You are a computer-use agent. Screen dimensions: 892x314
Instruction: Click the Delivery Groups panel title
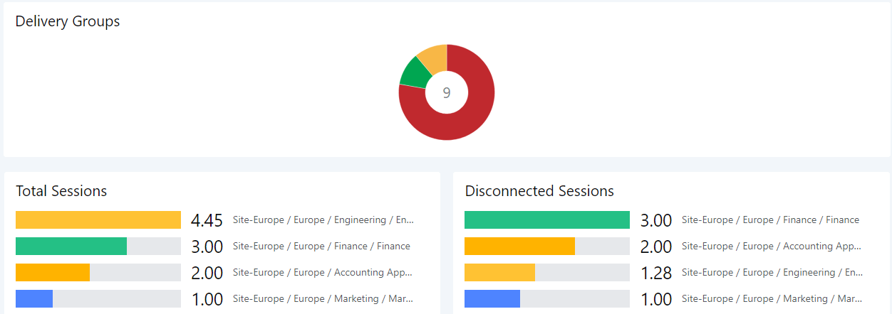(x=68, y=21)
